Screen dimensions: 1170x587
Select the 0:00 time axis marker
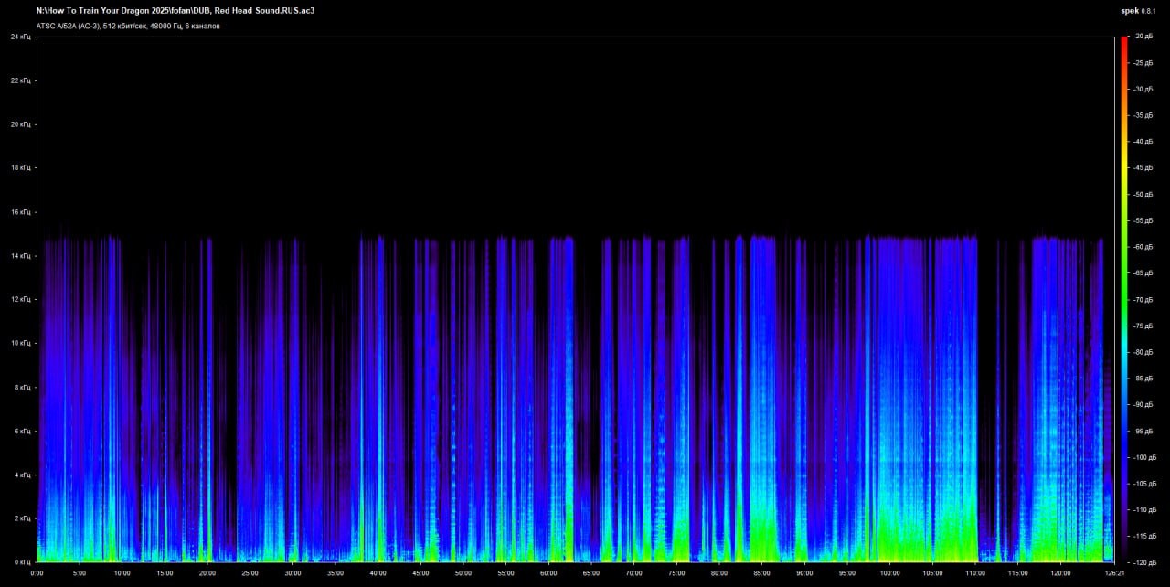37,573
